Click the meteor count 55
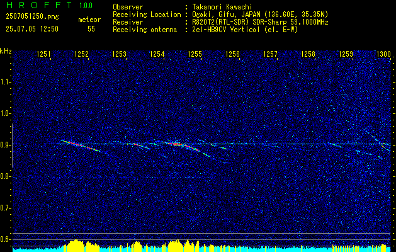396x252 pixels. point(91,29)
